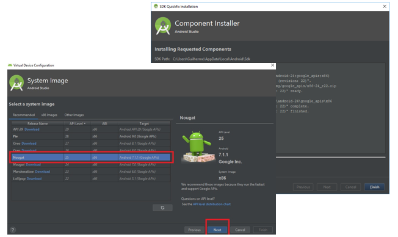Download the Marshmallow system image

pyautogui.click(x=43, y=172)
